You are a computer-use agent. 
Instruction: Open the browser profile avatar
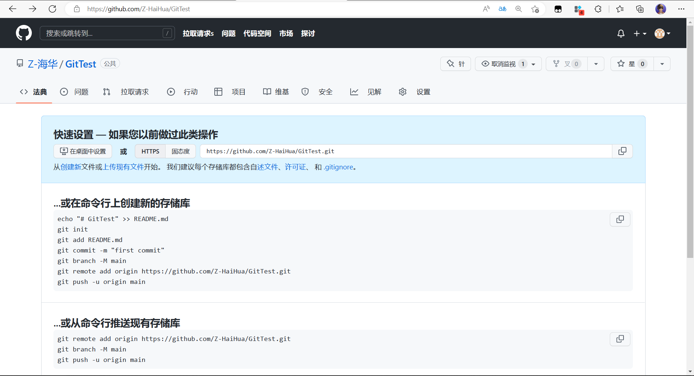661,9
